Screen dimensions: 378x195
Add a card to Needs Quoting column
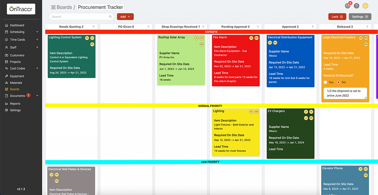pyautogui.click(x=93, y=27)
